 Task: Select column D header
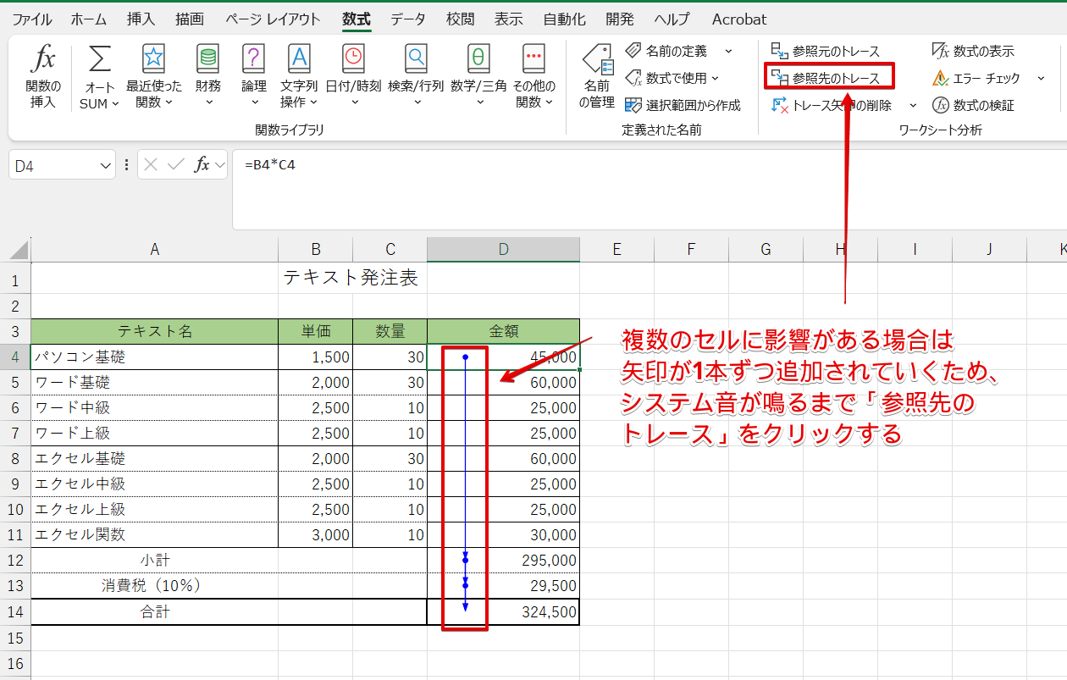pyautogui.click(x=504, y=249)
